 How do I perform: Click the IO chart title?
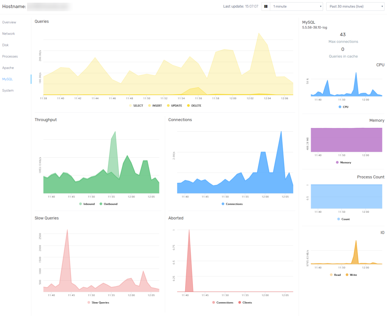point(382,232)
